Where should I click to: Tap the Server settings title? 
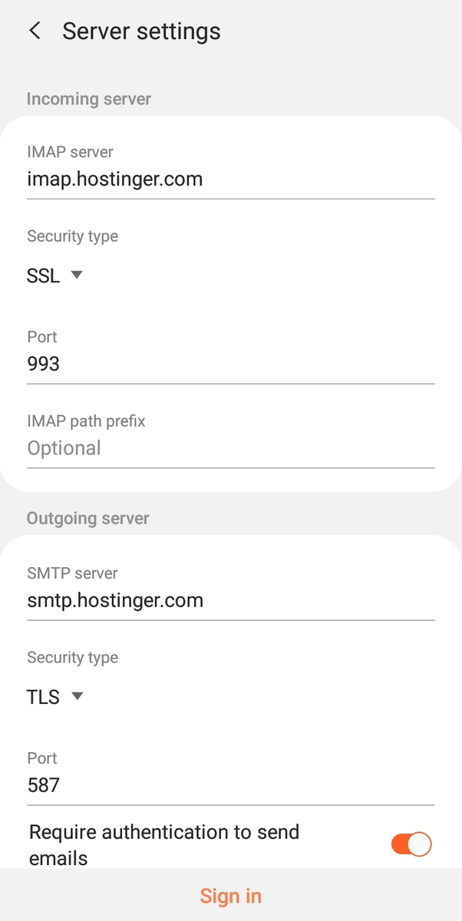pos(141,31)
